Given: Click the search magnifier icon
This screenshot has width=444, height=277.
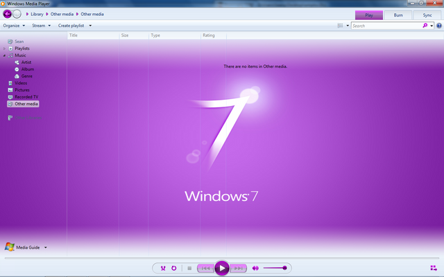Looking at the screenshot, I should tap(425, 26).
